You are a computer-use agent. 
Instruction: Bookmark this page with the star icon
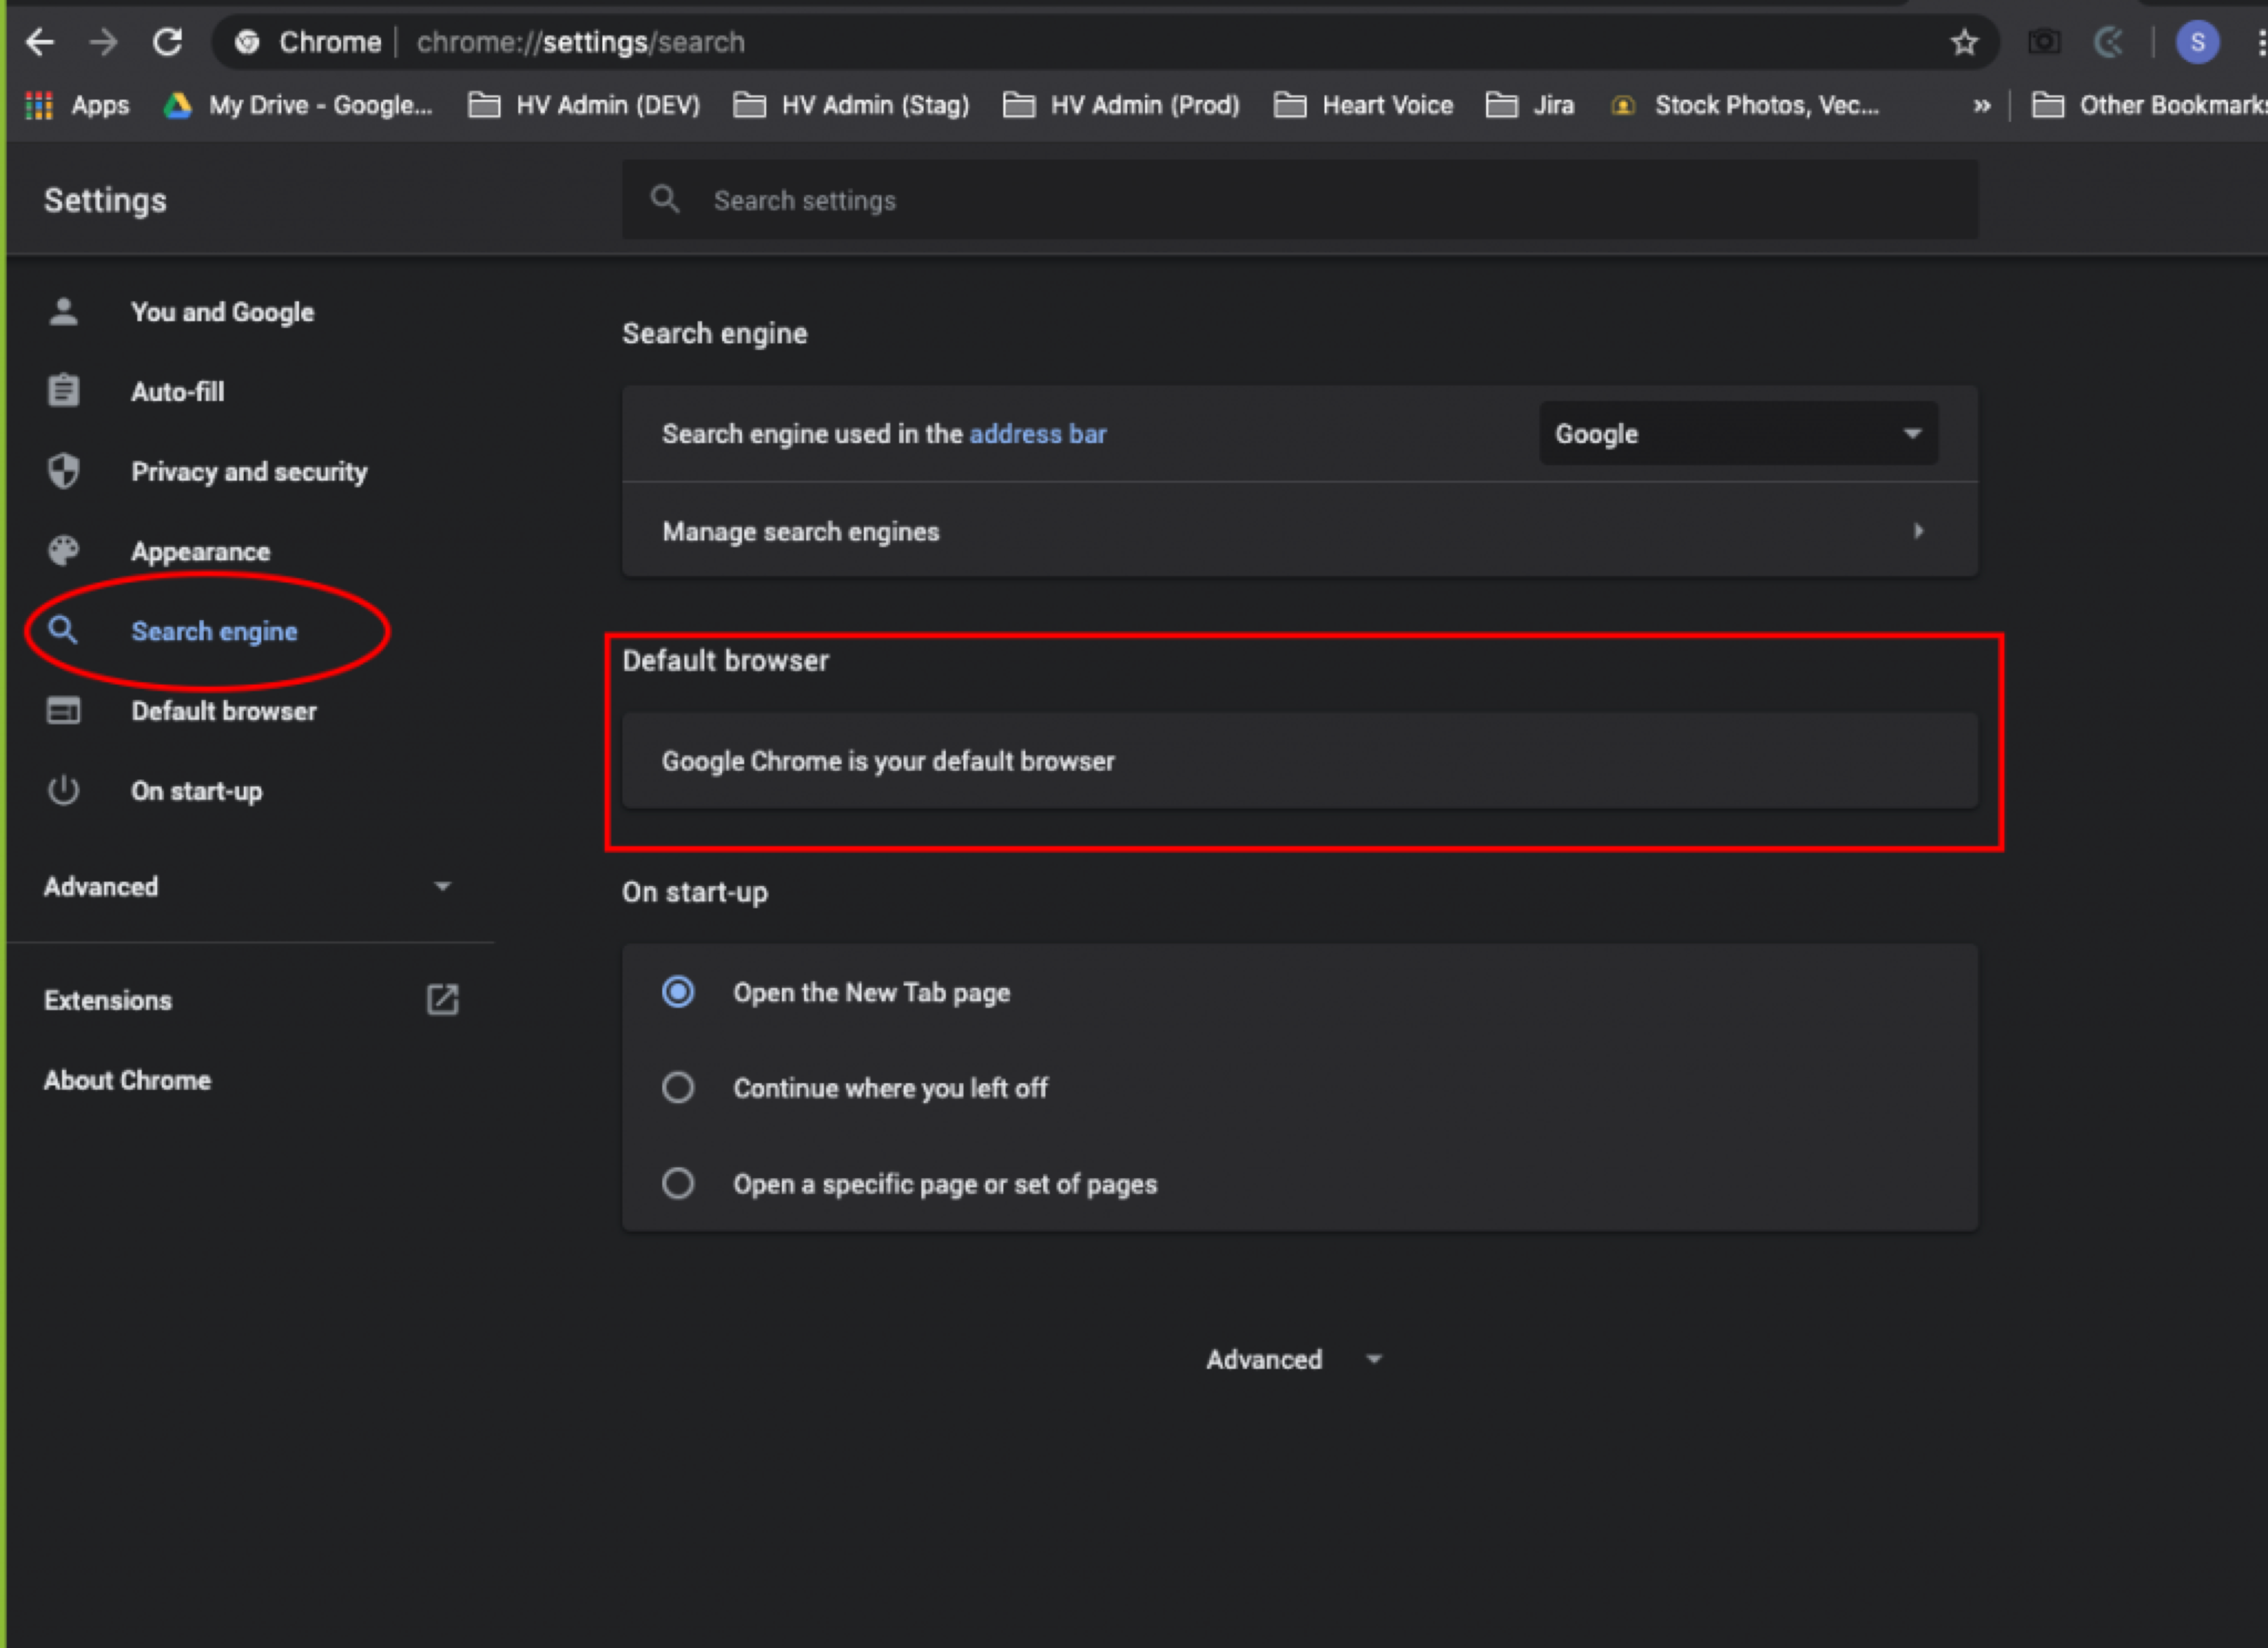1964,42
